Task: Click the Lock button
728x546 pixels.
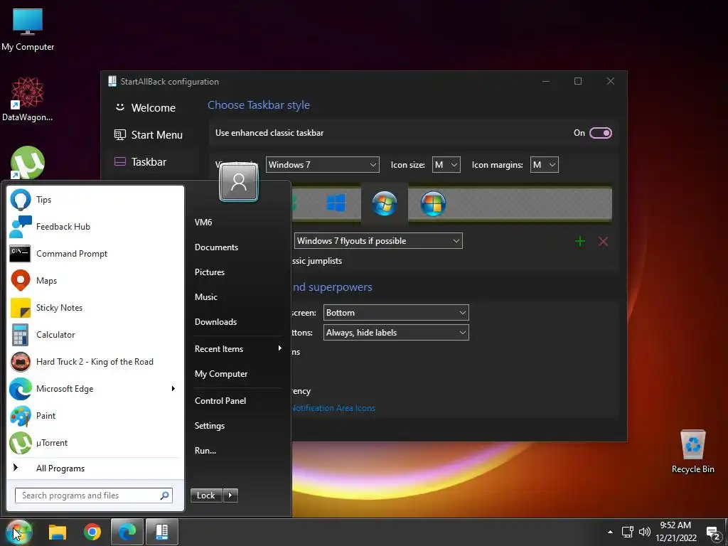Action: pos(206,496)
